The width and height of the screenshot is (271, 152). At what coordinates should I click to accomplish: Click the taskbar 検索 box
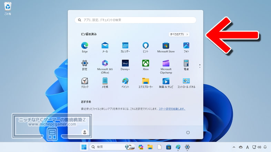[x=112, y=147]
